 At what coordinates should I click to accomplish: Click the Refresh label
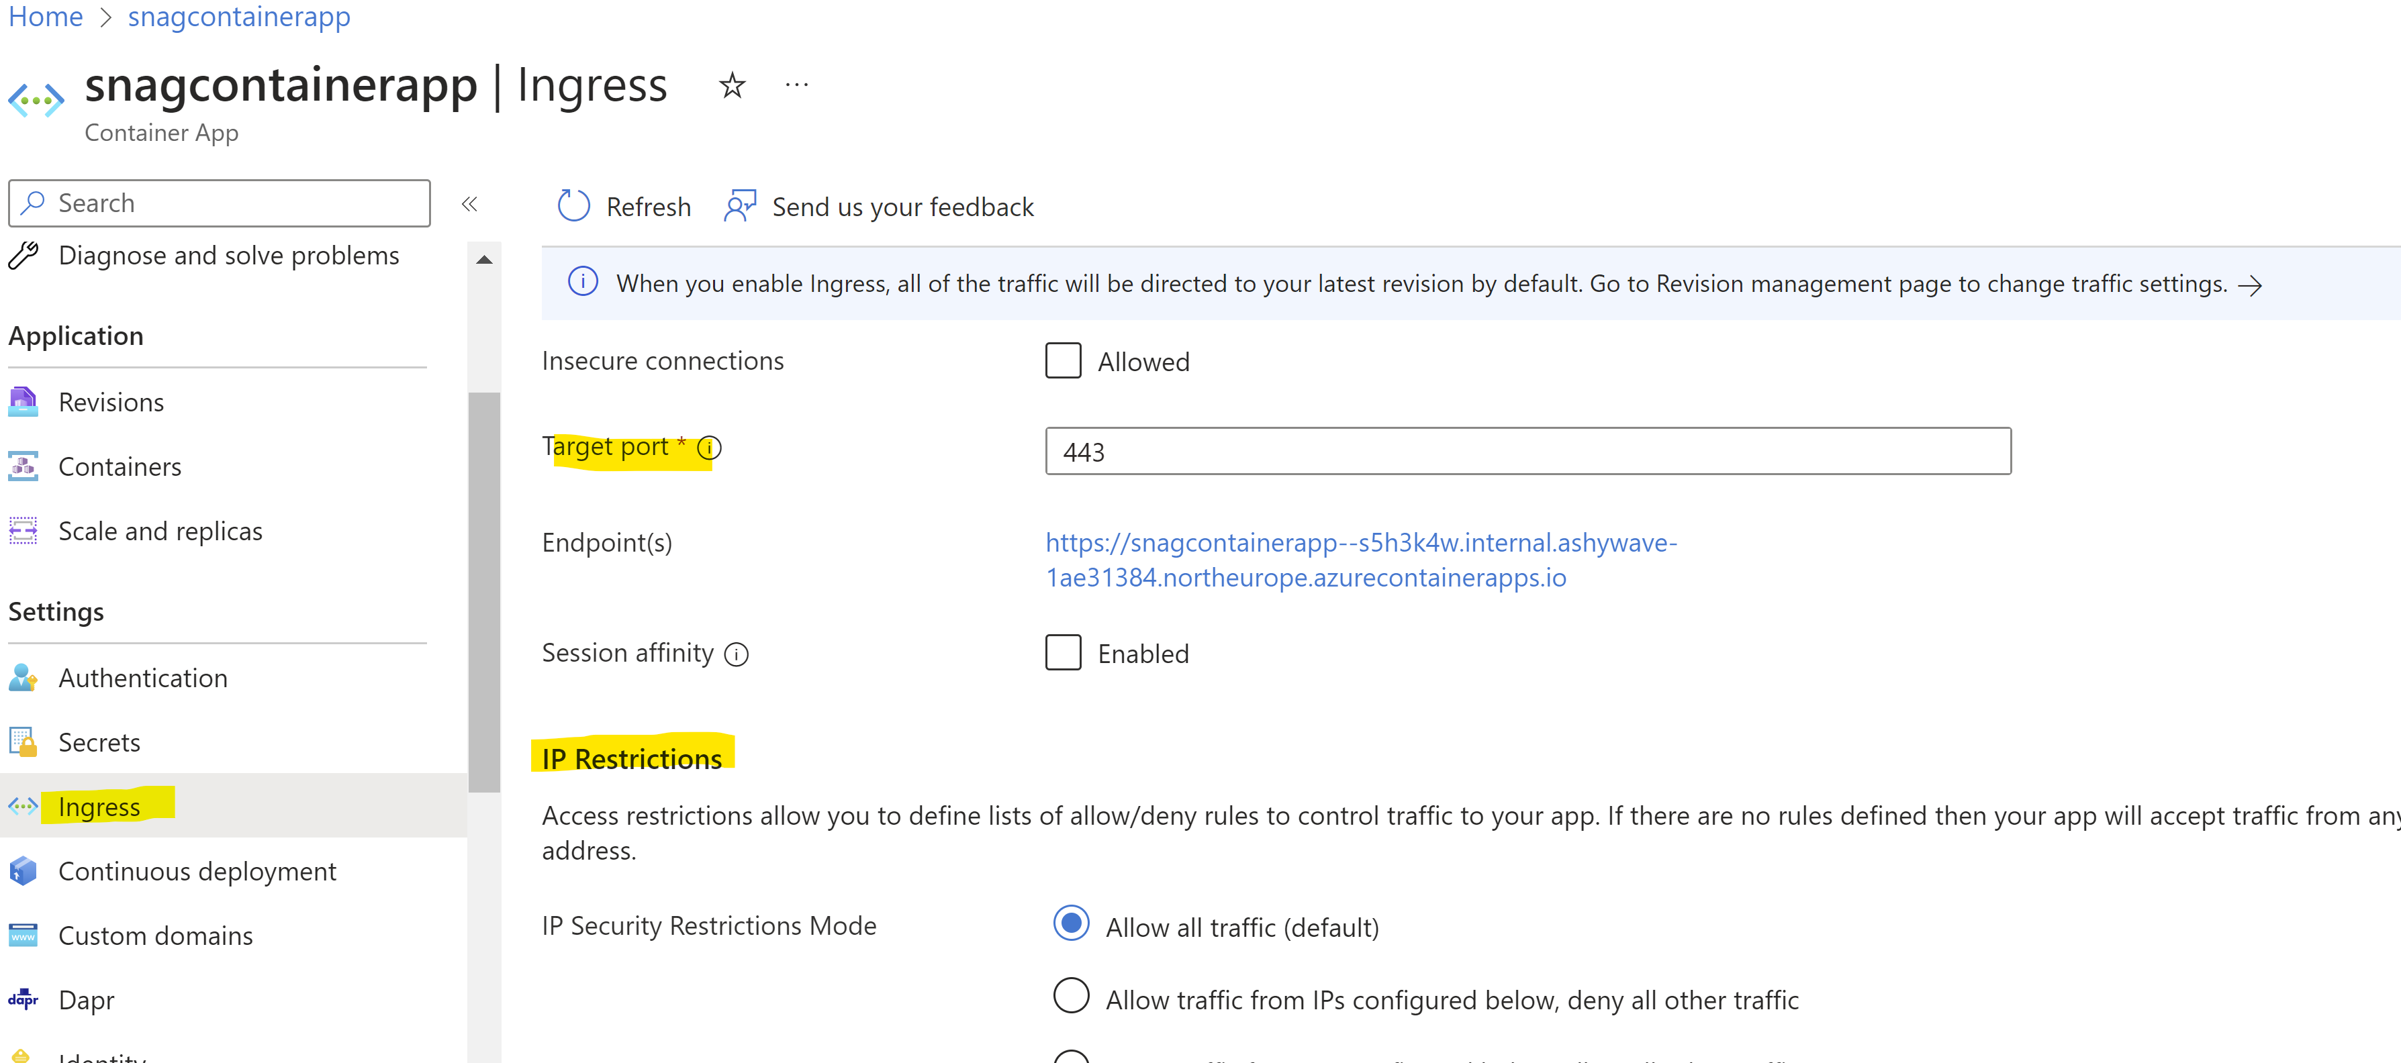click(649, 207)
